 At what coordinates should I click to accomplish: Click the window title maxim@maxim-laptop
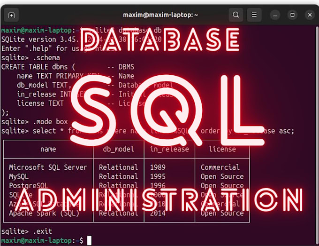160,15
